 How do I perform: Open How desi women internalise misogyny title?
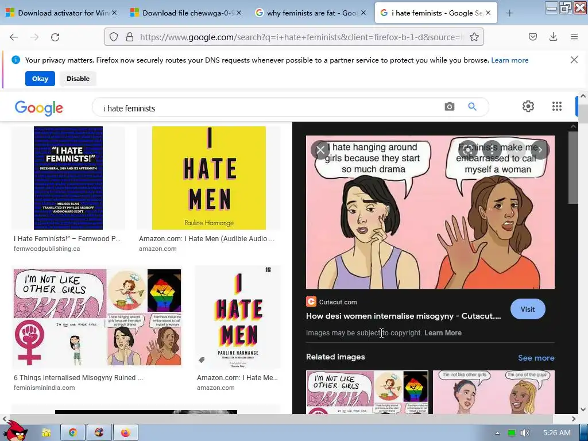pos(404,316)
